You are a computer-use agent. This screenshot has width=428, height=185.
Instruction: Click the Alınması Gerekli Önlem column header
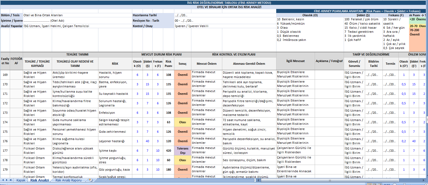249,64
